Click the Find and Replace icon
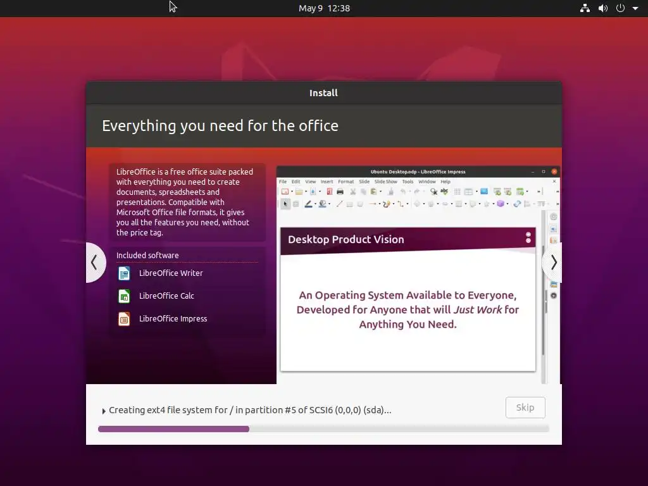 [x=433, y=191]
